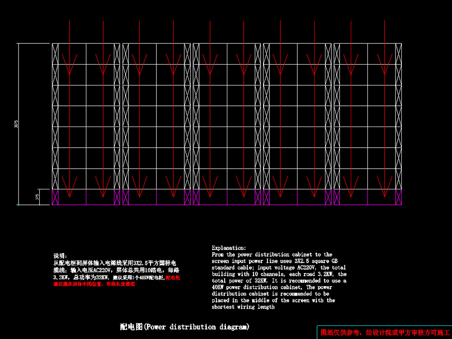
Task: Click the red Chinese text about cabinet placement
Action: (94, 284)
